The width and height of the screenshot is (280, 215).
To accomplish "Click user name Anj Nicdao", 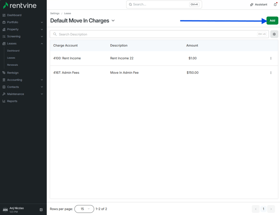I will coord(17,208).
